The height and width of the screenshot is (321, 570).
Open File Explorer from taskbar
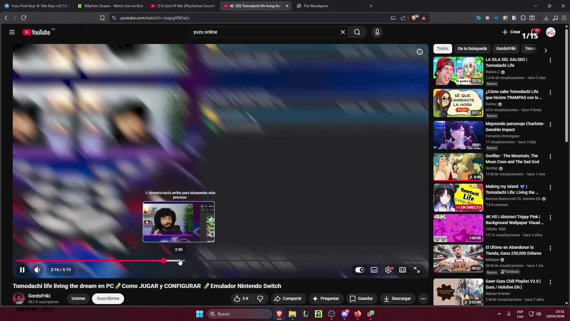293,314
